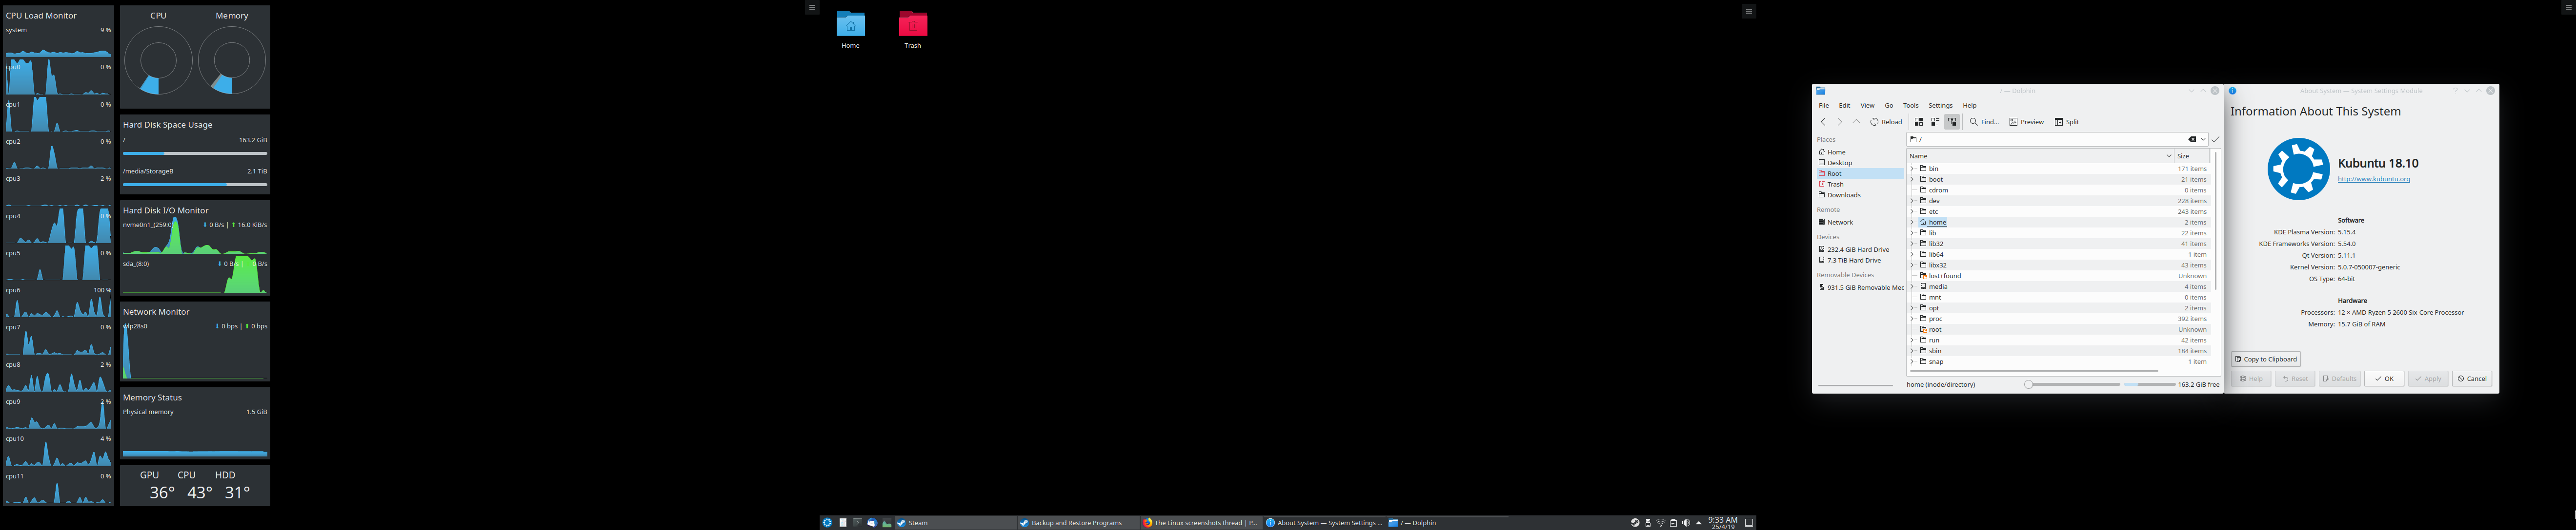Sort files by the Size column header
This screenshot has width=2576, height=530.
coord(2191,156)
